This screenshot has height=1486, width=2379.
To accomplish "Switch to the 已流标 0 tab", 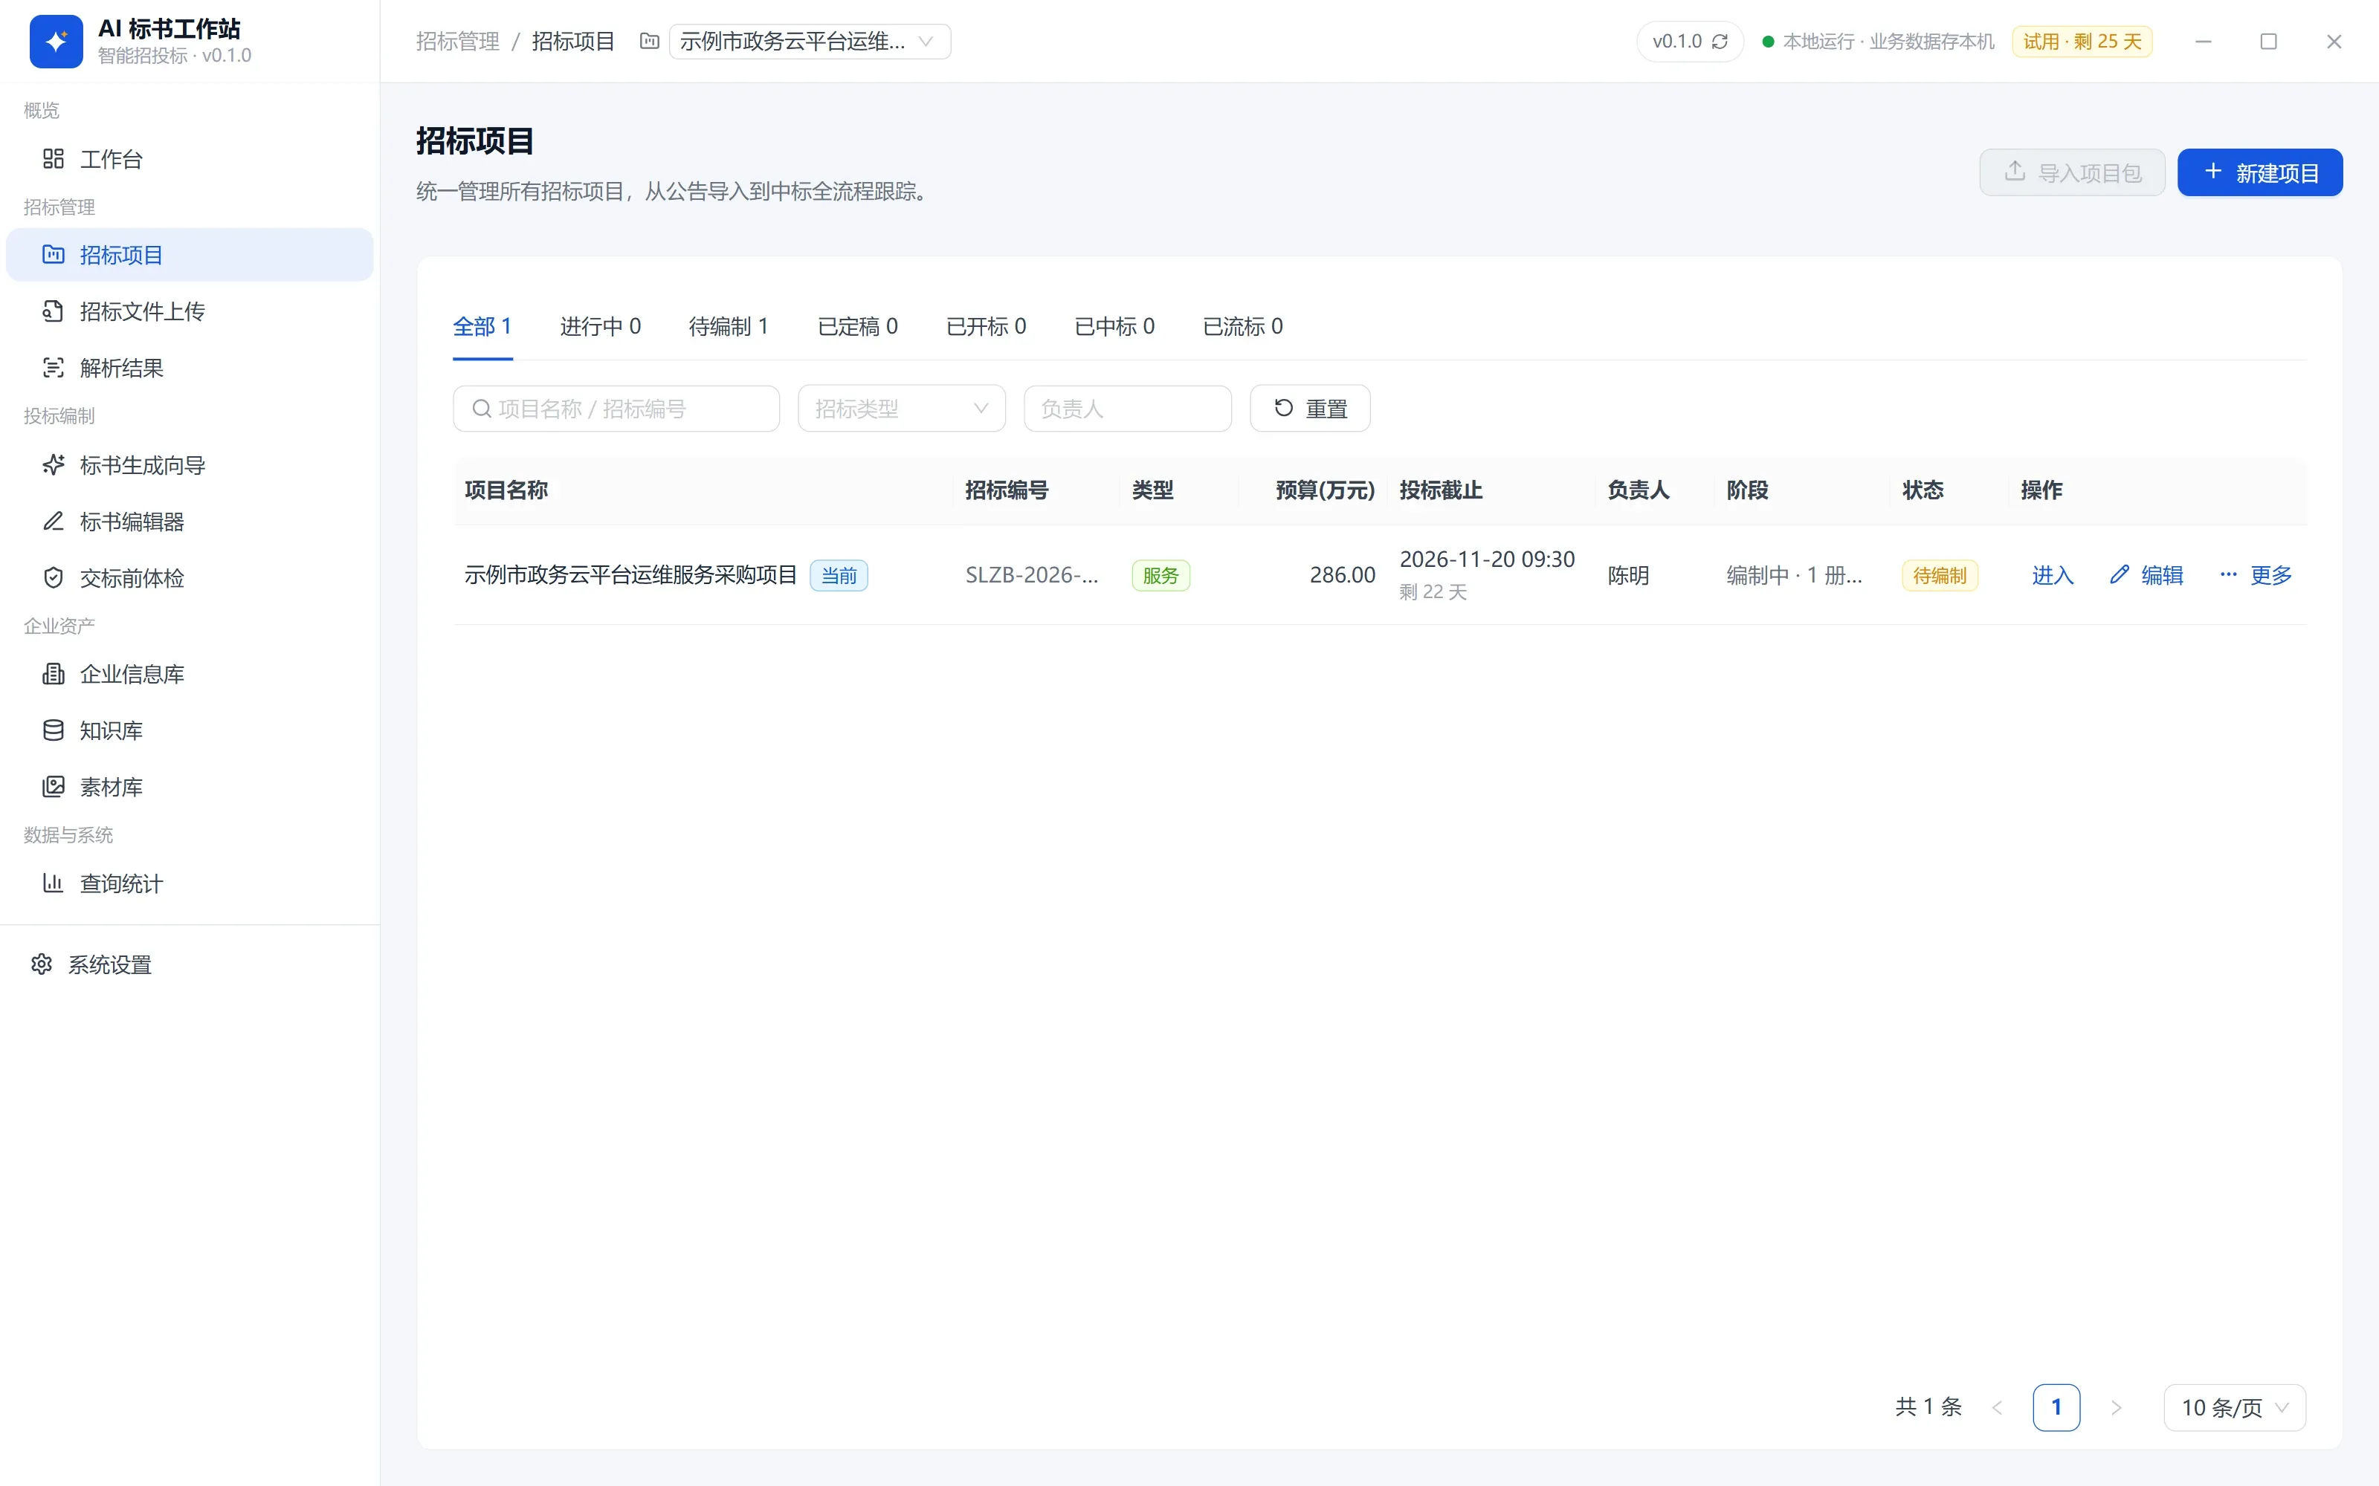I will pos(1242,326).
